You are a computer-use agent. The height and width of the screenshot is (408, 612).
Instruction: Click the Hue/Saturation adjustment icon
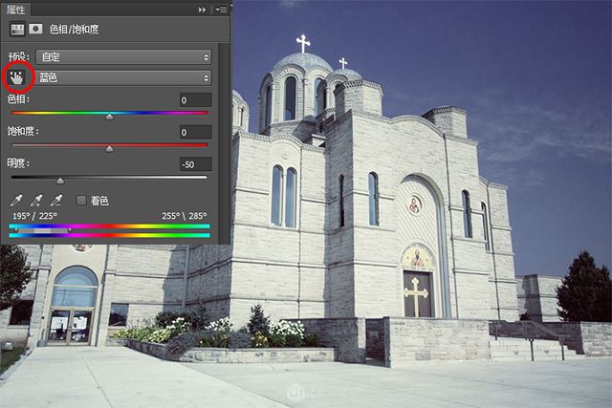(x=16, y=30)
